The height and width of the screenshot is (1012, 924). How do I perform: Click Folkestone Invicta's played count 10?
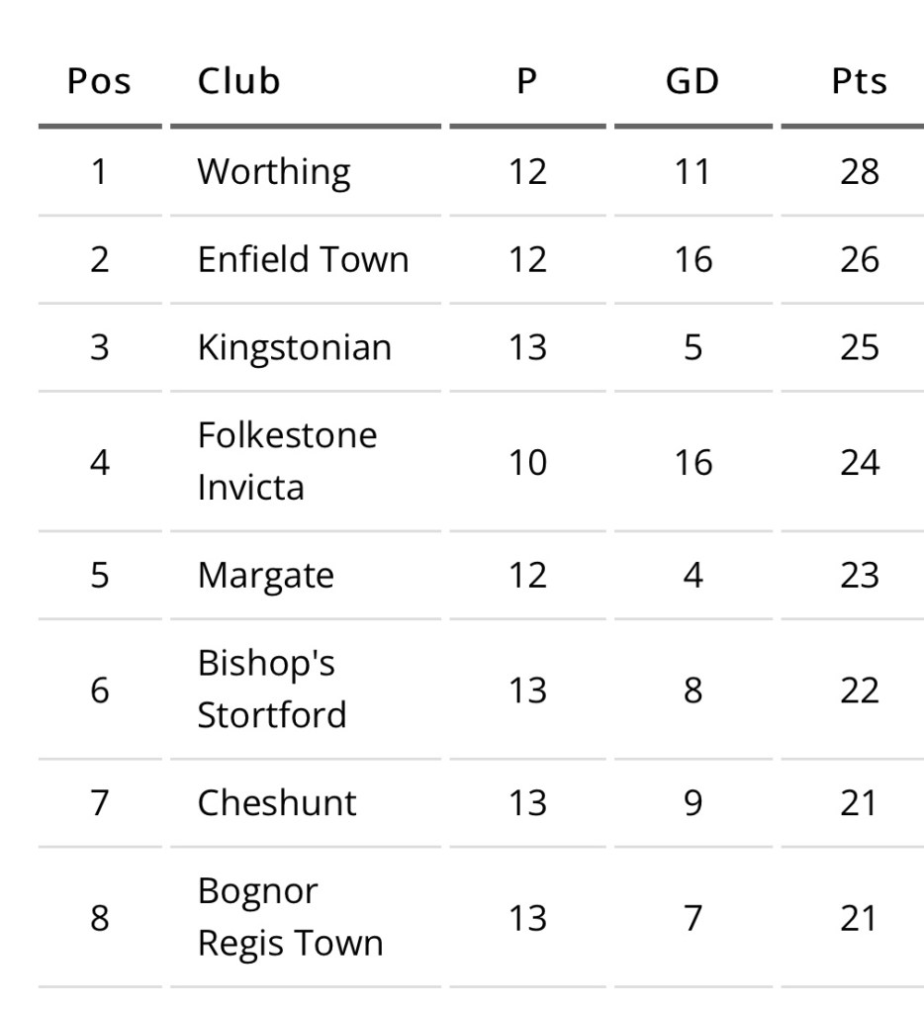coord(526,461)
